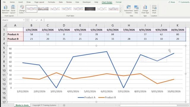Click the chart's top middle resize handle

(x=96, y=46)
